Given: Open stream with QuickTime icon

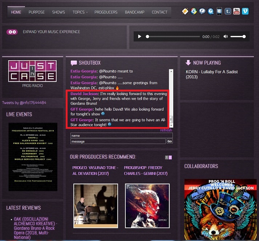Looking at the screenshot, I should click(211, 11).
